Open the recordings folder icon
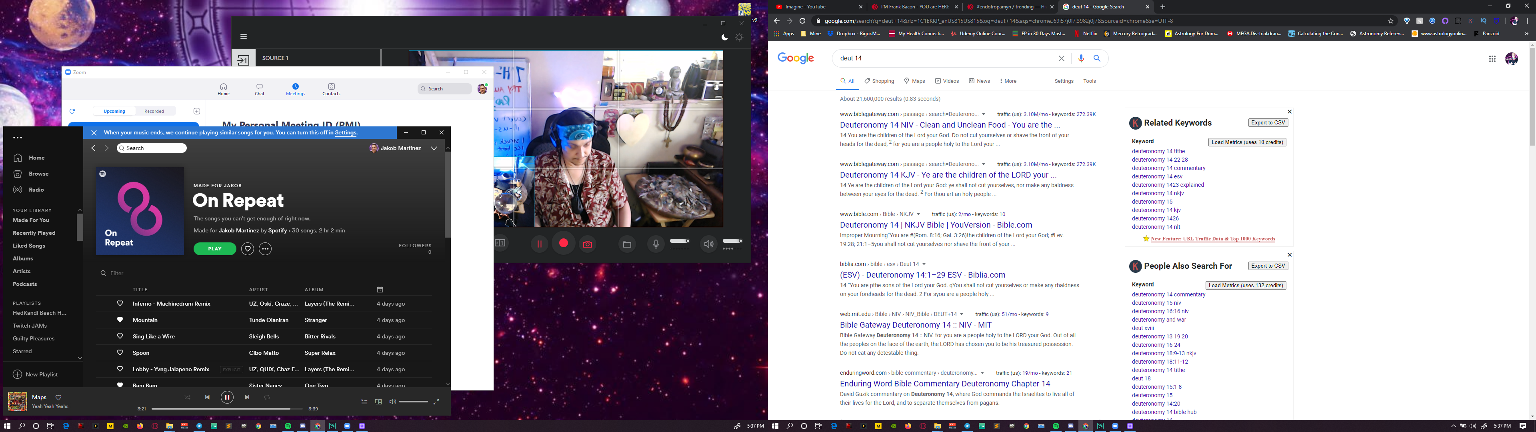The image size is (1536, 432). 627,244
